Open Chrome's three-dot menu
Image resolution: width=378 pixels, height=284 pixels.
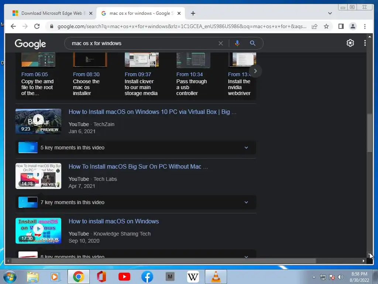coord(365,26)
